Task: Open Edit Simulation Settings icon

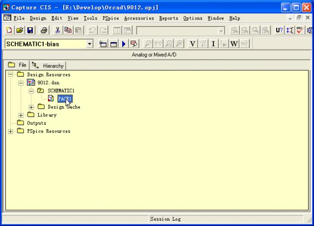Action: pyautogui.click(x=113, y=44)
